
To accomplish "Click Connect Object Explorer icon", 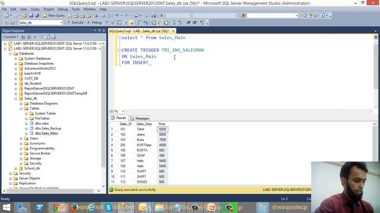I will [x=23, y=37].
